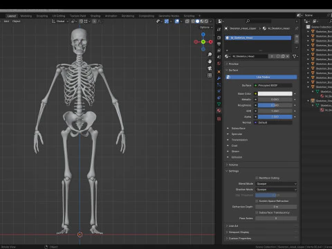Click the Base Color white swatch
Image resolution: width=332 pixels, height=249 pixels.
click(275, 93)
